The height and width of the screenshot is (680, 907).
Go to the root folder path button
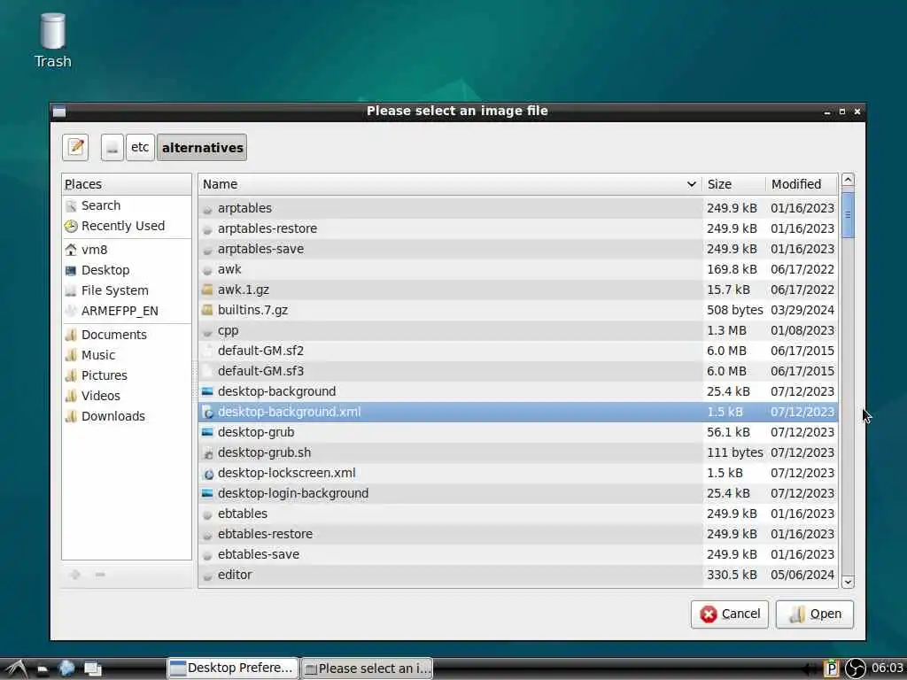click(112, 148)
